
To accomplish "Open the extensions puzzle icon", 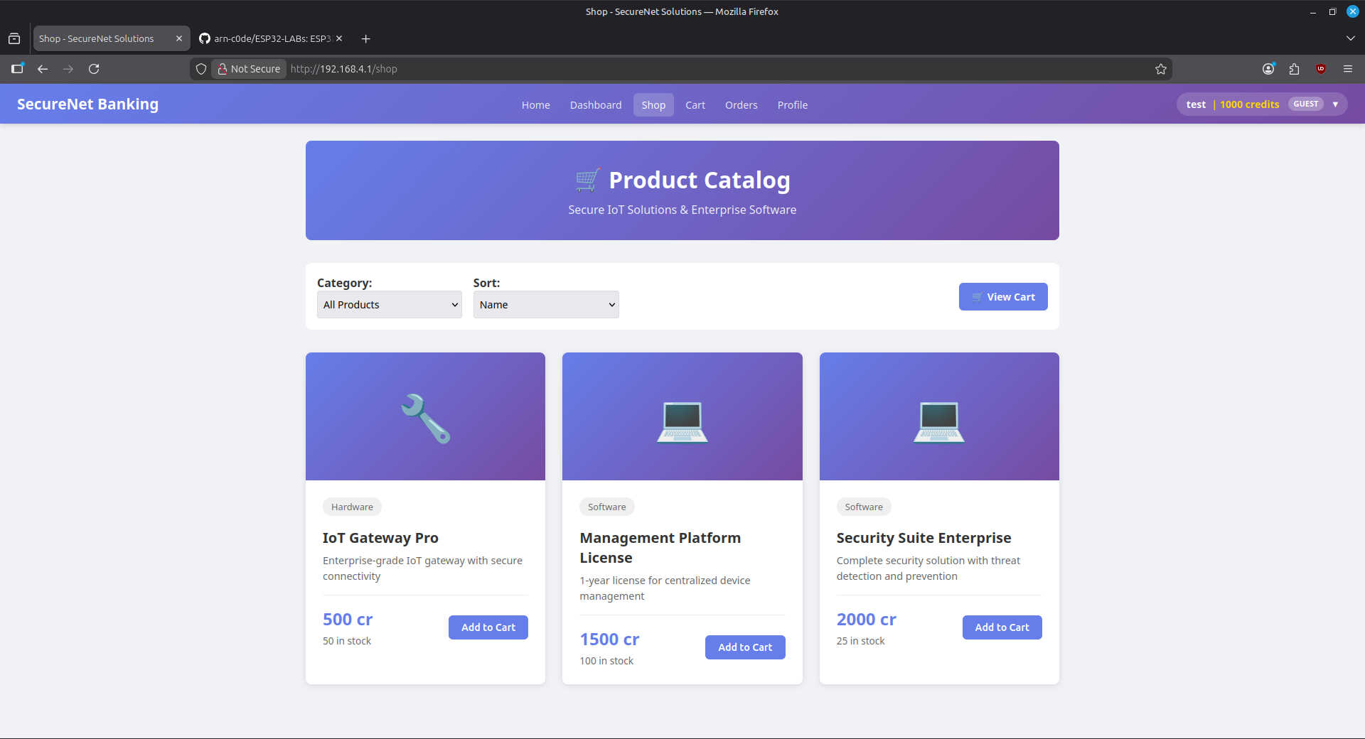I will (x=1294, y=69).
